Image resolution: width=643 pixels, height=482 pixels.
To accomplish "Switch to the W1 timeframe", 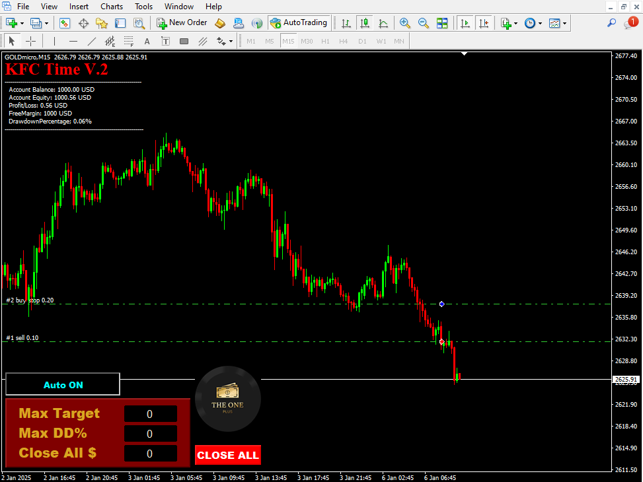I will click(381, 42).
